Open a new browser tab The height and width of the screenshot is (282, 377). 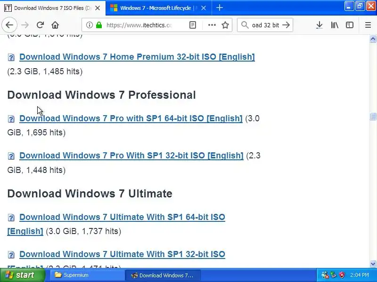pos(220,8)
